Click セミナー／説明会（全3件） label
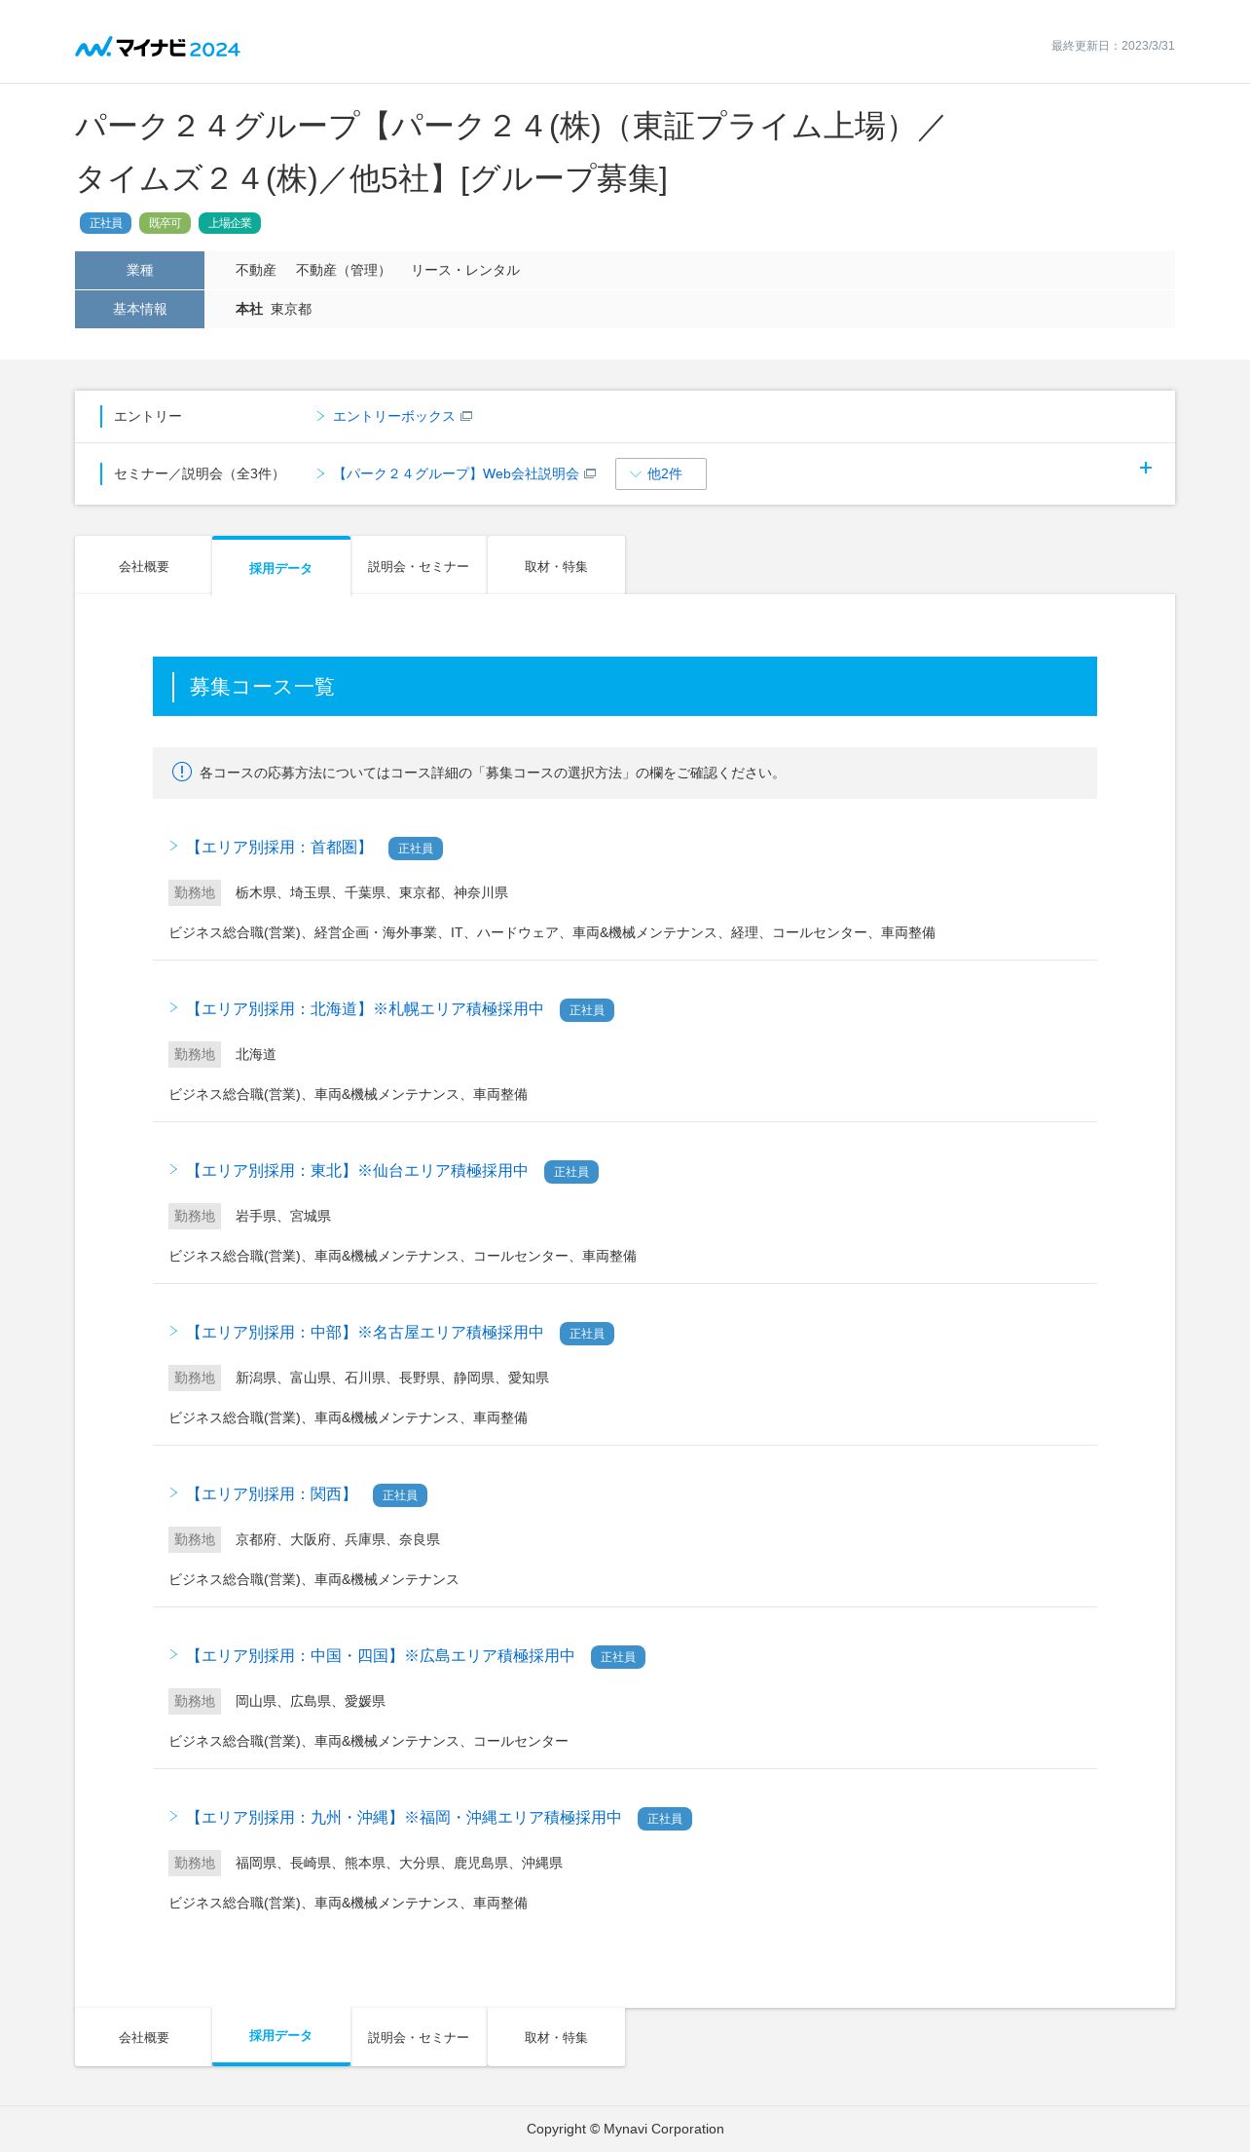The width and height of the screenshot is (1250, 2152). click(x=199, y=473)
